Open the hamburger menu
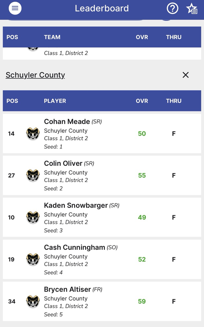 (x=15, y=8)
